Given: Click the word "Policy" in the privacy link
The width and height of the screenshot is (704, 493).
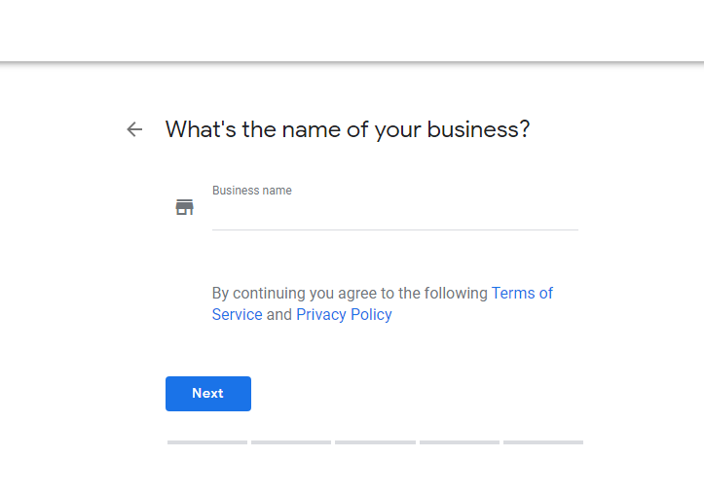Looking at the screenshot, I should click(x=371, y=315).
